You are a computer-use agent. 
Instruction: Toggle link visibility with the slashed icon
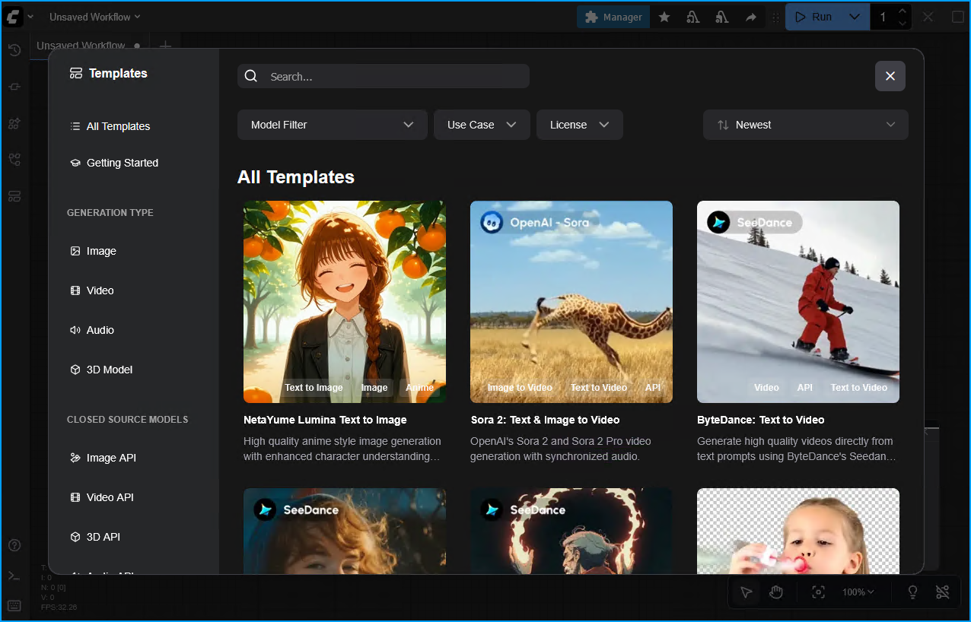pyautogui.click(x=942, y=592)
